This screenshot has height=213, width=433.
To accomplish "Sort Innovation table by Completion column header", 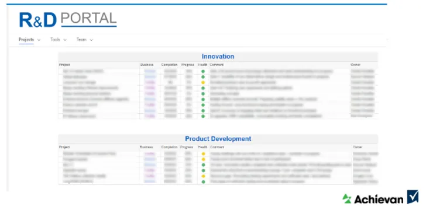I will pos(169,65).
